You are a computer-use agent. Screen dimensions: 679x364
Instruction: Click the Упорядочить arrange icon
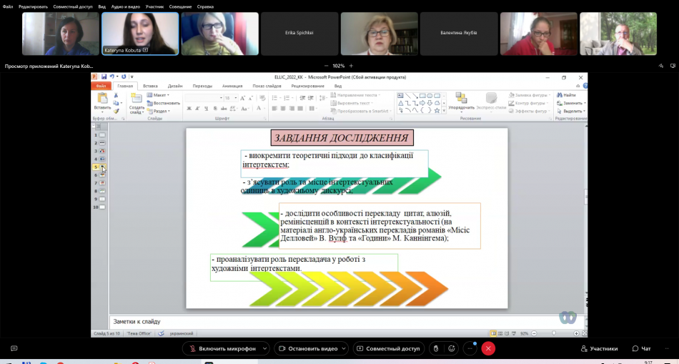461,99
